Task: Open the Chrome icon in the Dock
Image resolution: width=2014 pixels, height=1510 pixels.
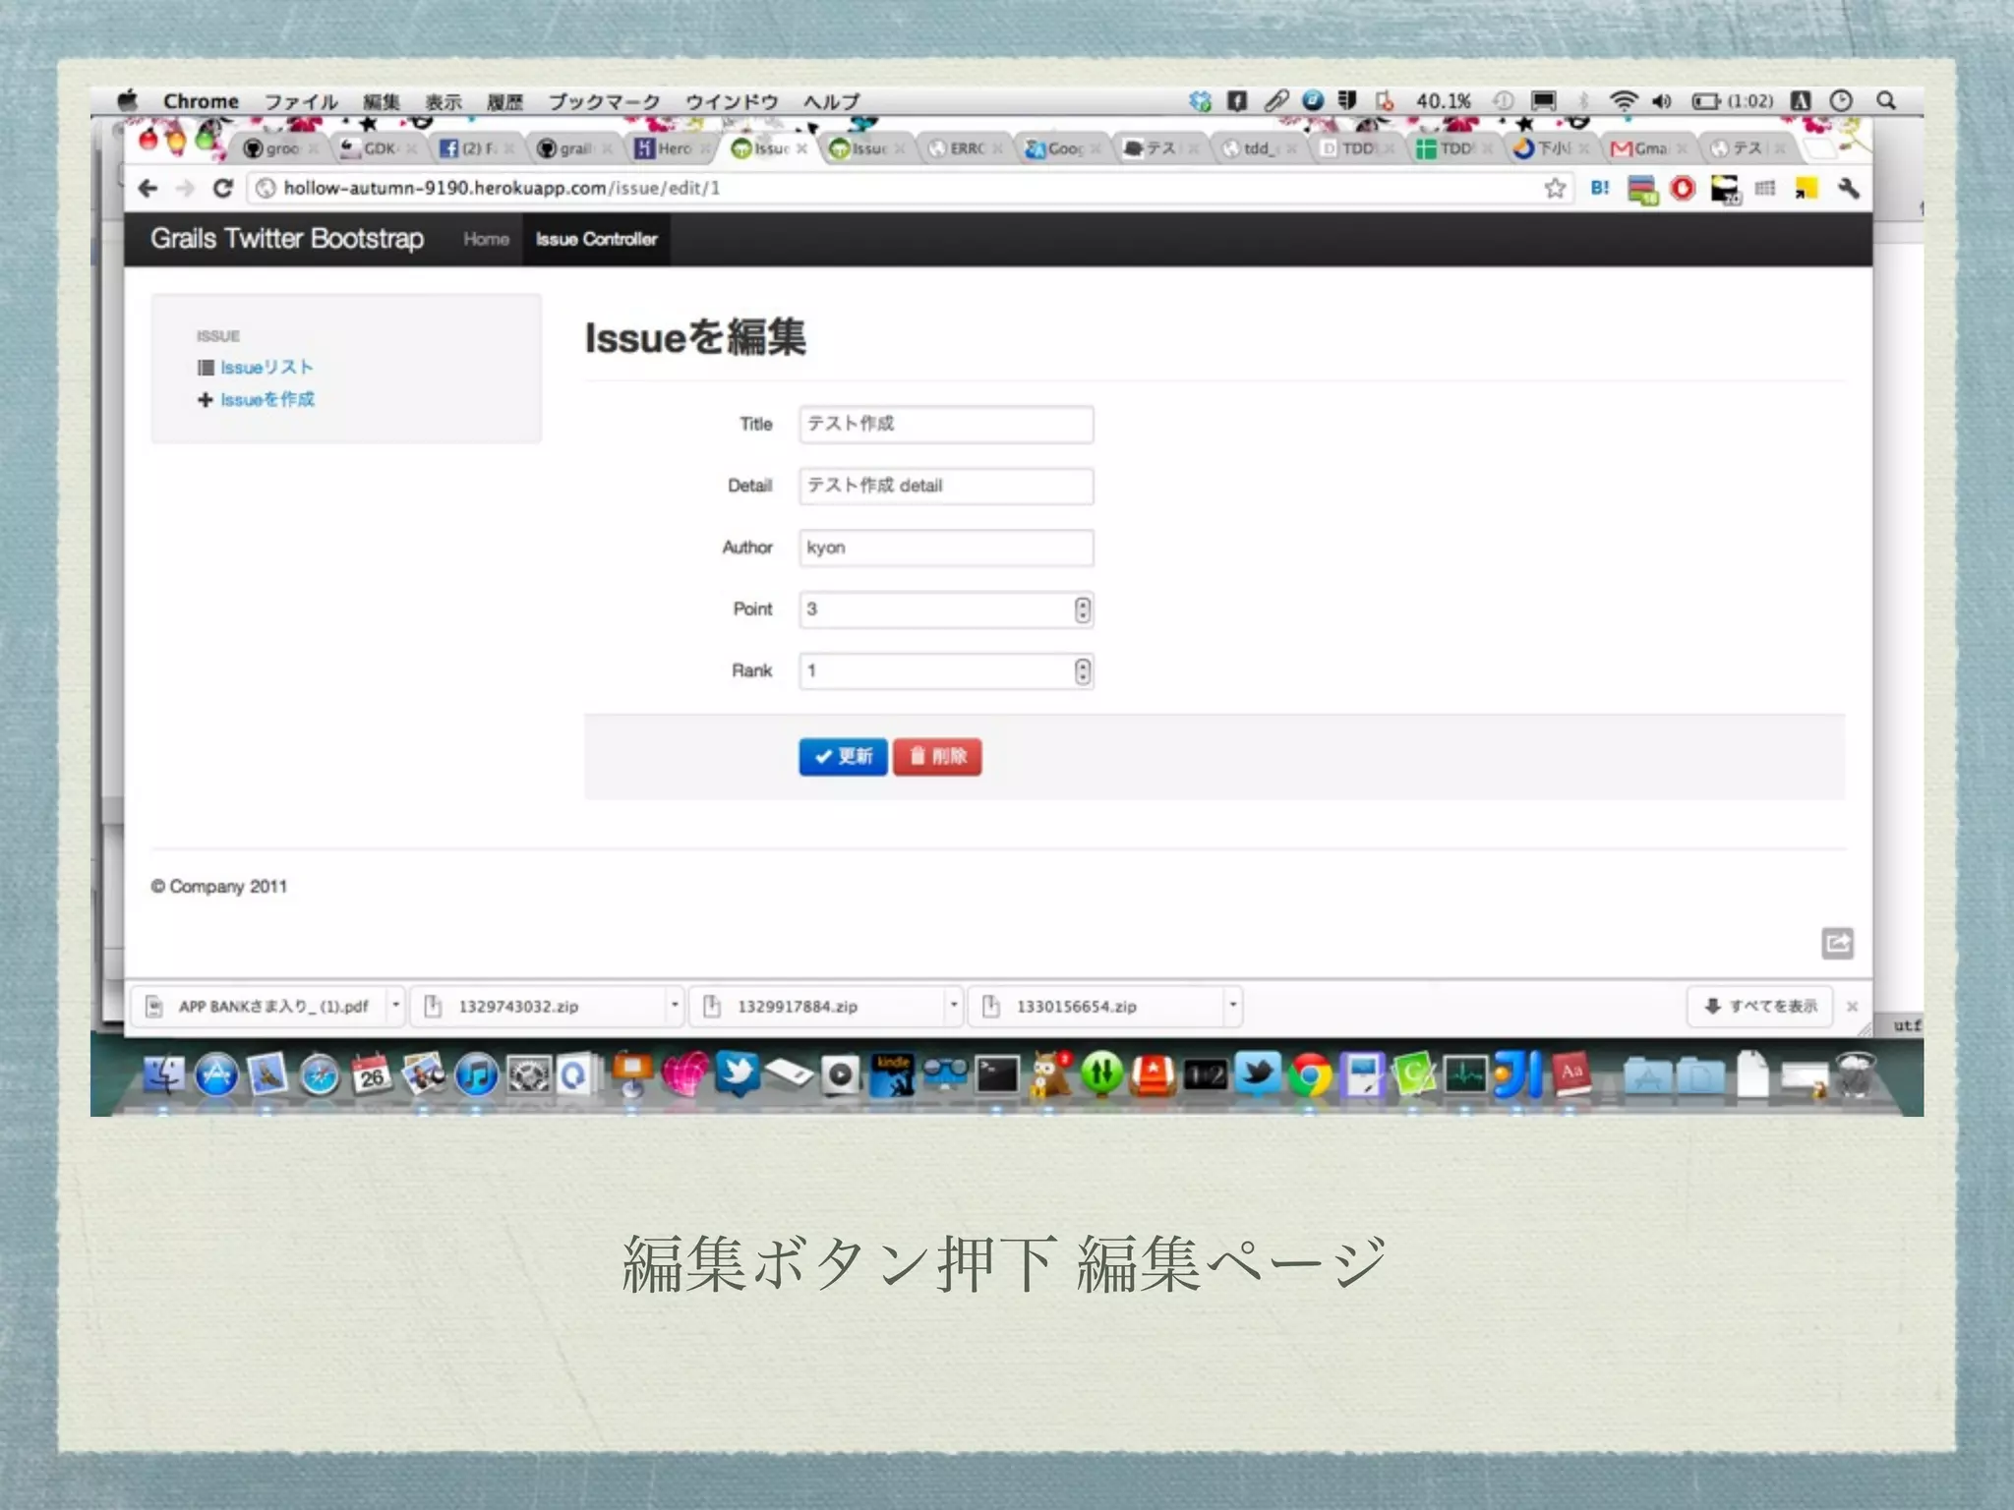Action: (1309, 1076)
